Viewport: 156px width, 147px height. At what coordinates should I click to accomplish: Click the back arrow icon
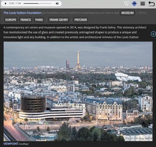click(152, 4)
